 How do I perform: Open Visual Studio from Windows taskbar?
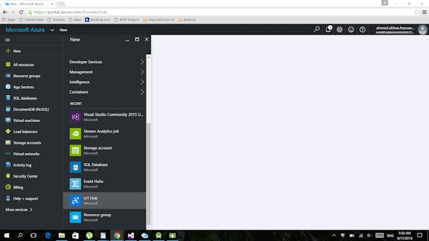click(131, 235)
